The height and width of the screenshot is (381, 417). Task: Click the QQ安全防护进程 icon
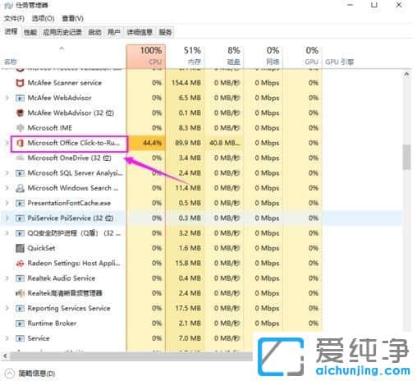pos(20,233)
